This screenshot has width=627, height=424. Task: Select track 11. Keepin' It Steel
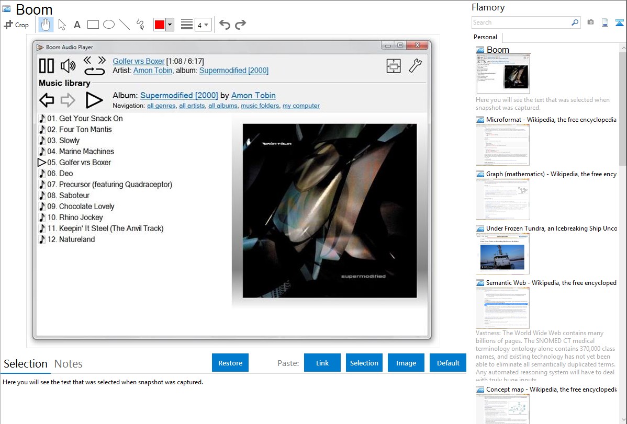pos(101,228)
